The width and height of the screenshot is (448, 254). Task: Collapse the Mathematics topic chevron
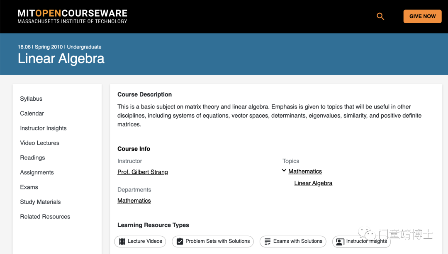pos(284,170)
